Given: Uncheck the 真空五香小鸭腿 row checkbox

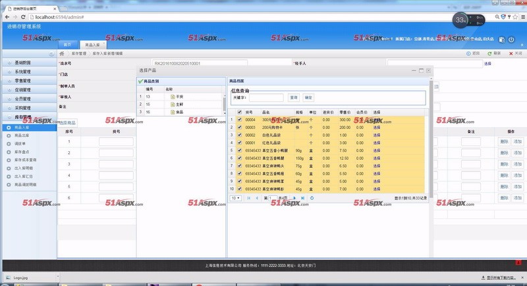Looking at the screenshot, I should coord(239,150).
